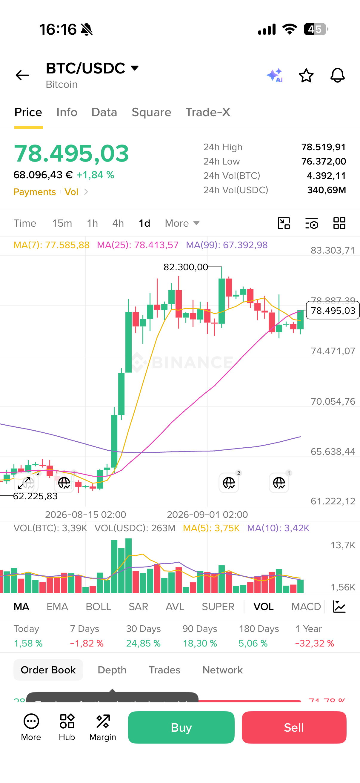Toggle the SUPER indicator
The height and width of the screenshot is (783, 360).
pyautogui.click(x=218, y=607)
